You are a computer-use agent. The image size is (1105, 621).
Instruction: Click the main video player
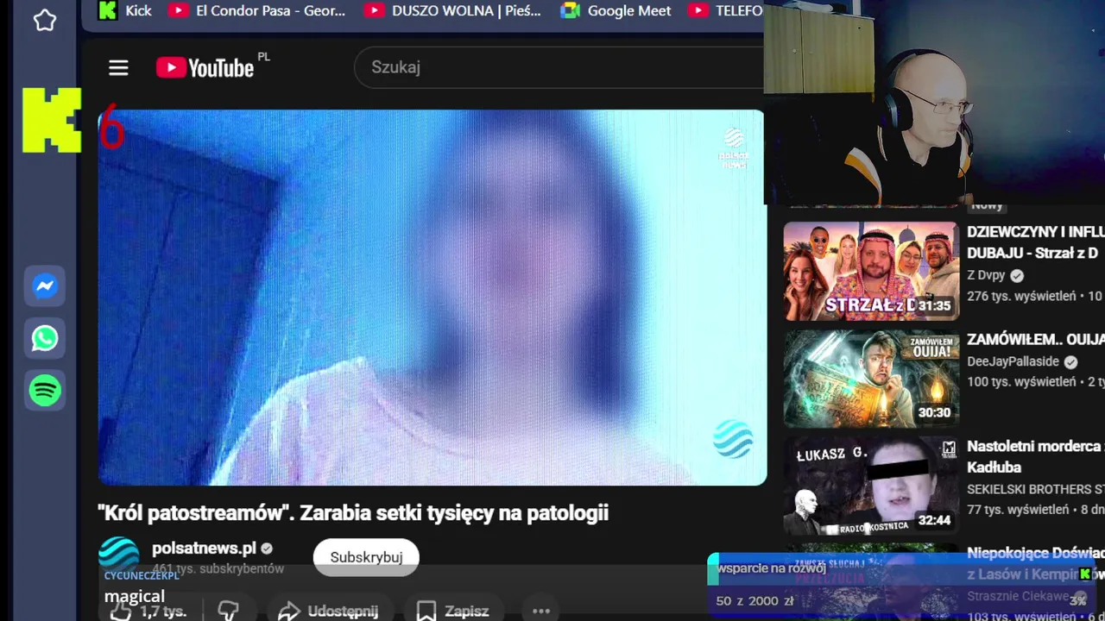[432, 298]
